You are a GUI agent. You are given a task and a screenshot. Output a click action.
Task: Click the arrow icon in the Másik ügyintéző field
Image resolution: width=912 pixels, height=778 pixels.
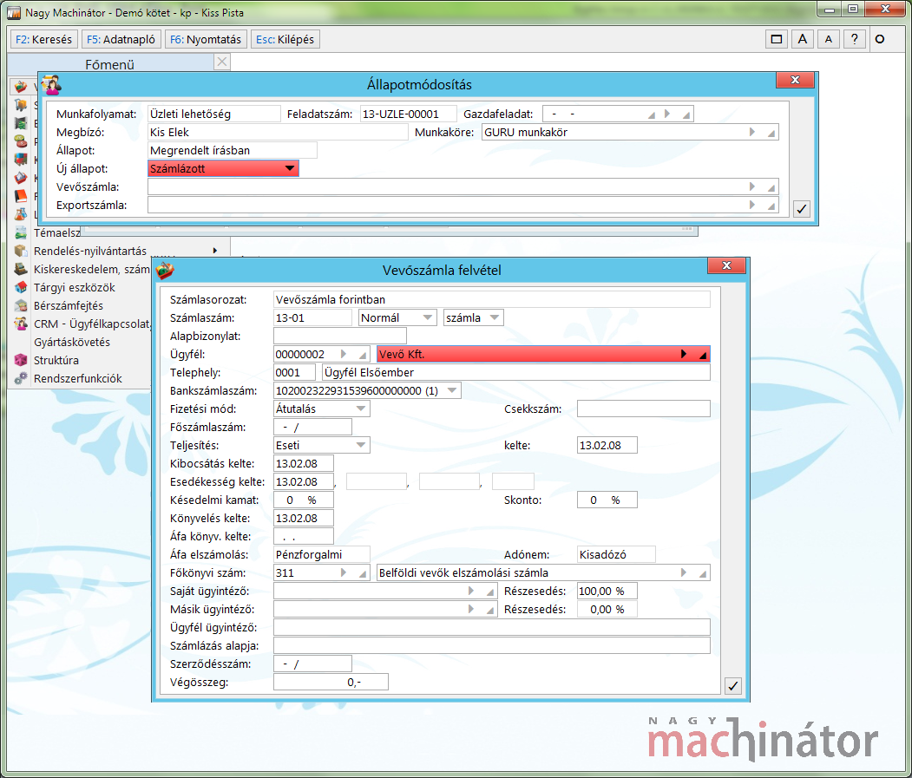[x=471, y=609]
